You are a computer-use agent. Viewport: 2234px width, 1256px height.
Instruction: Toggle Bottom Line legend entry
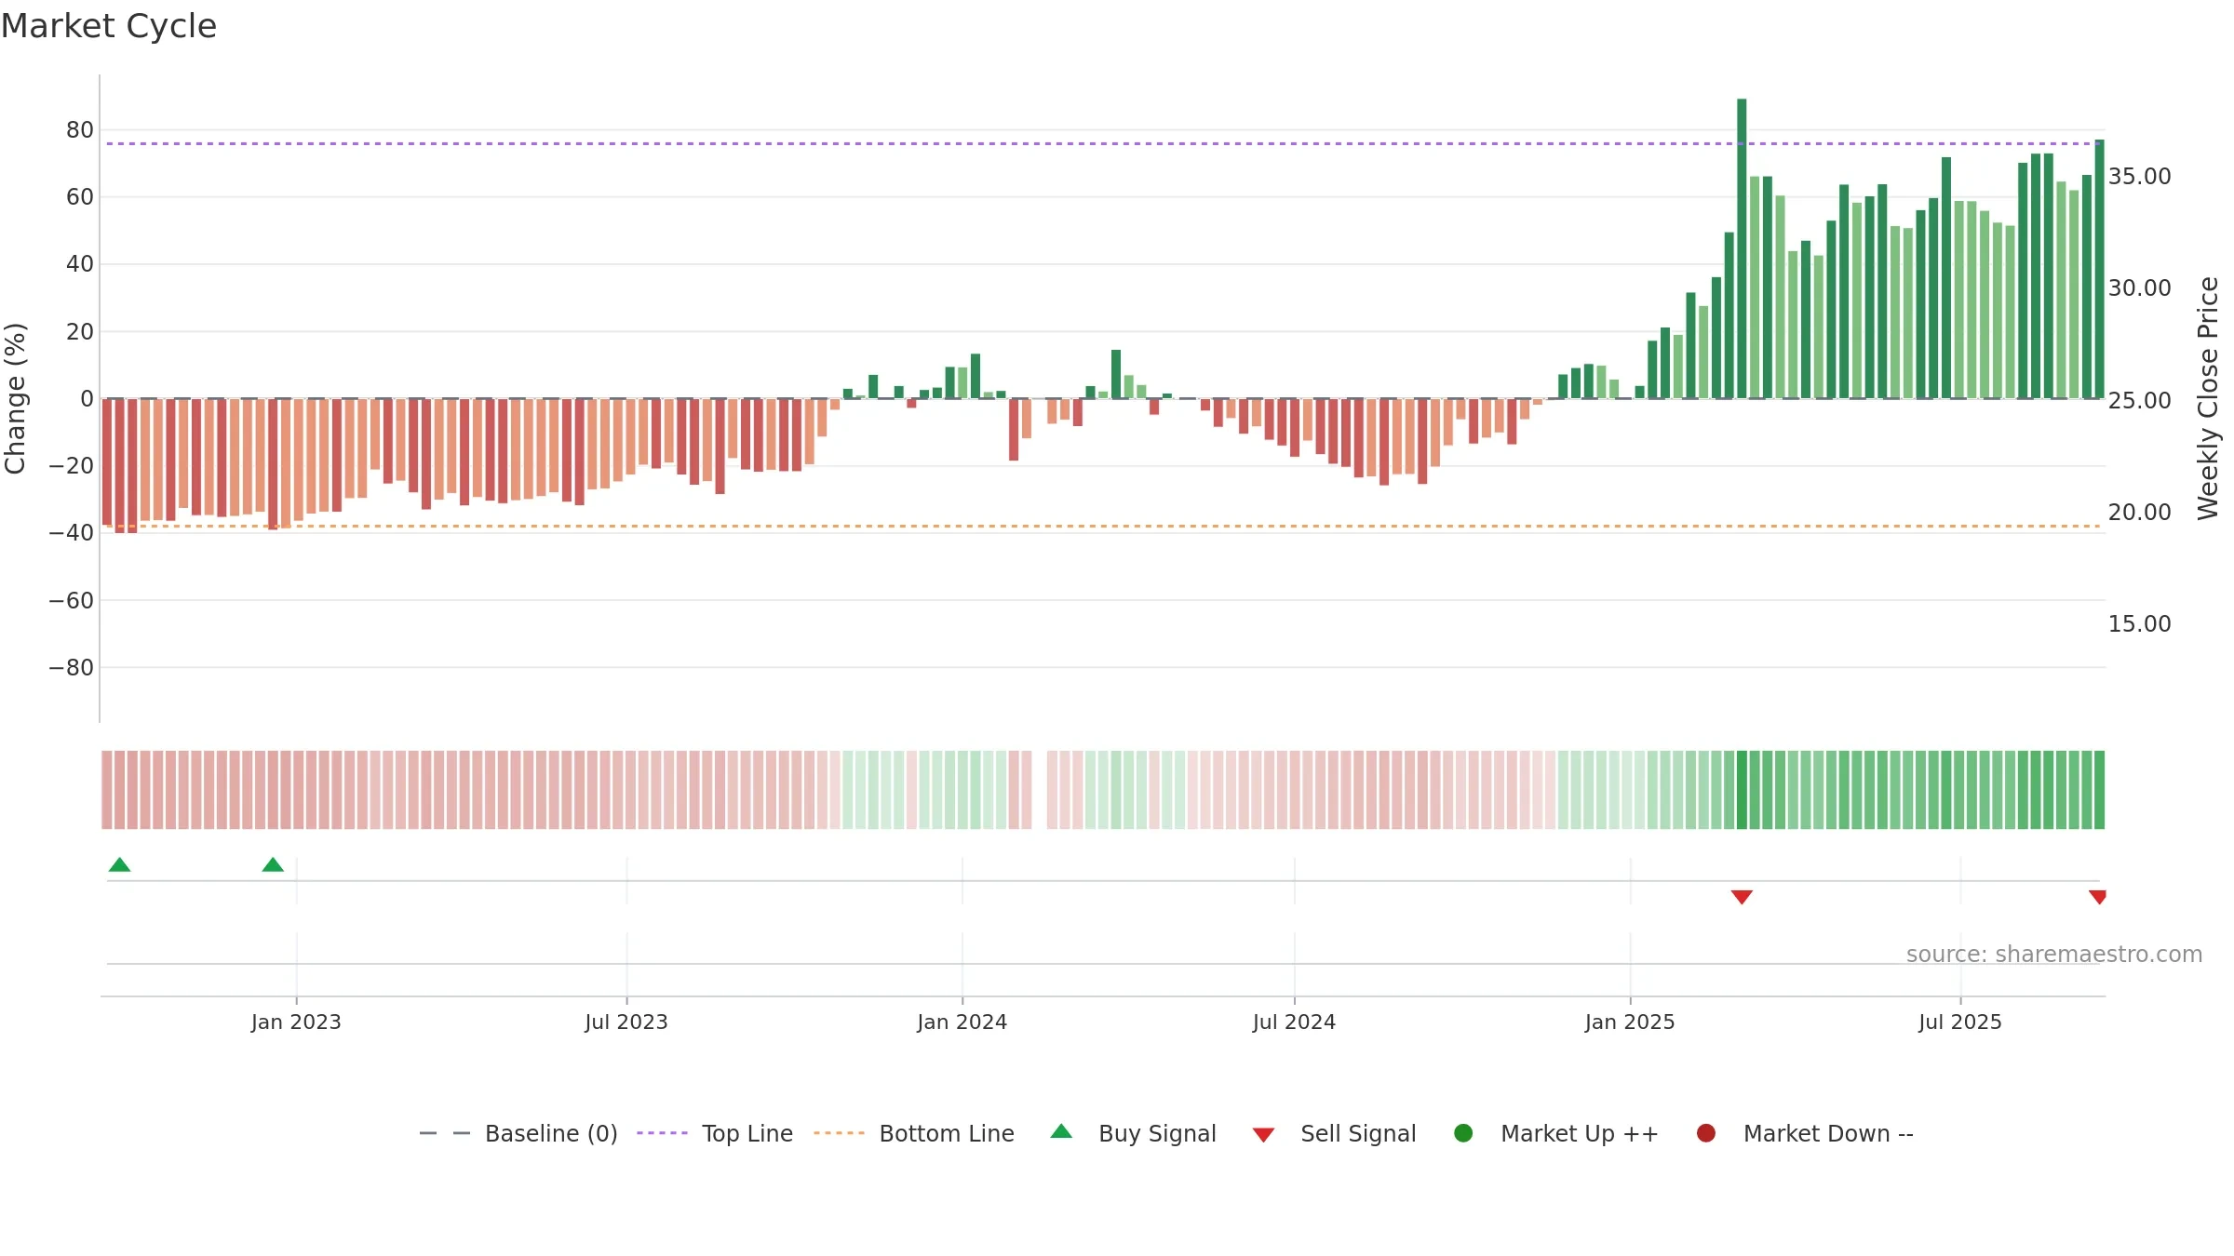(x=914, y=1133)
